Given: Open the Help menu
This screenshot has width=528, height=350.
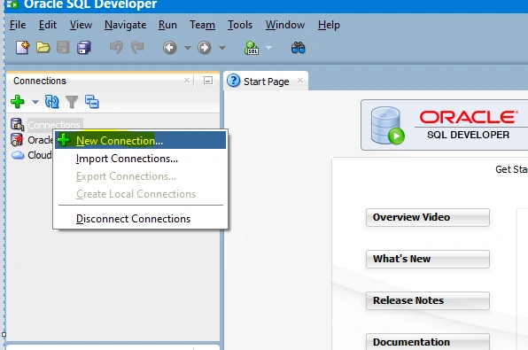Looking at the screenshot, I should pyautogui.click(x=329, y=25).
